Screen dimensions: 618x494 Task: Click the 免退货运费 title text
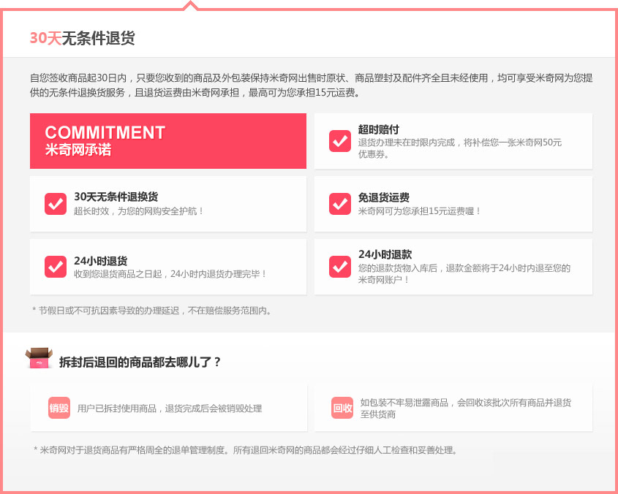point(383,197)
